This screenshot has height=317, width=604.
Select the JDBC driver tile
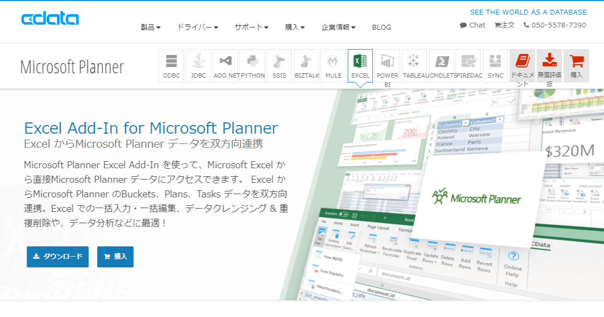(x=198, y=66)
